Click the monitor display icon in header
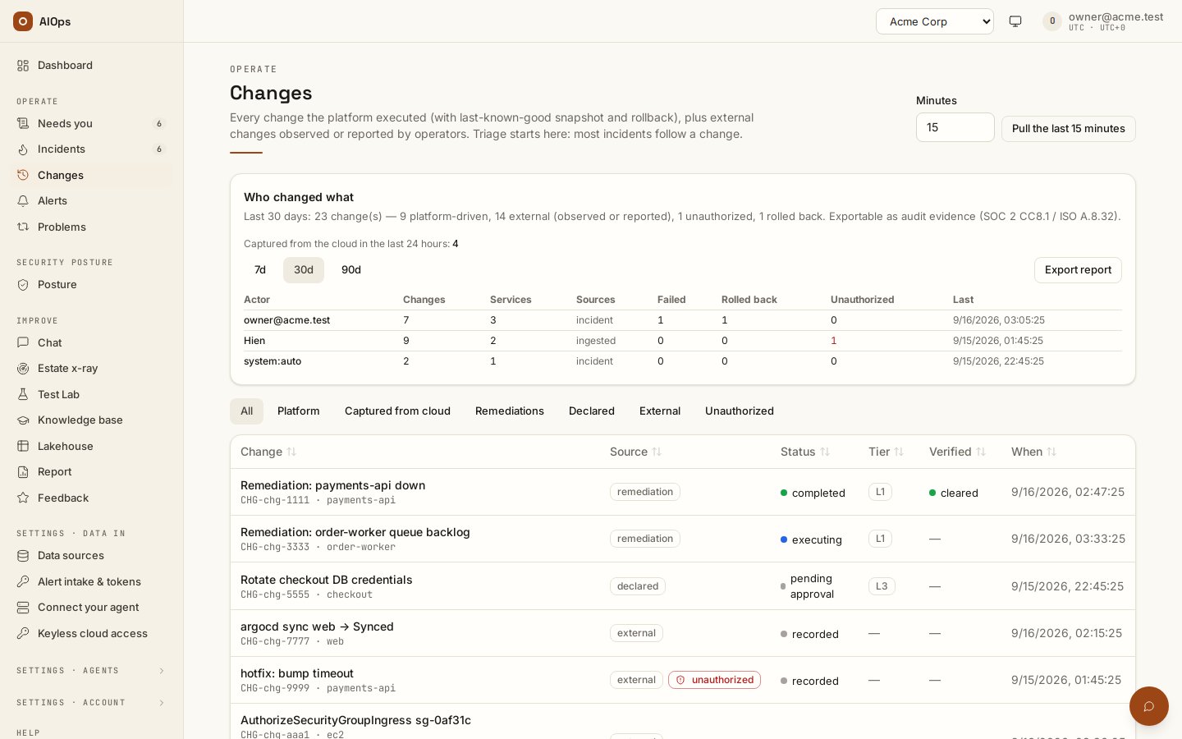 [1015, 21]
